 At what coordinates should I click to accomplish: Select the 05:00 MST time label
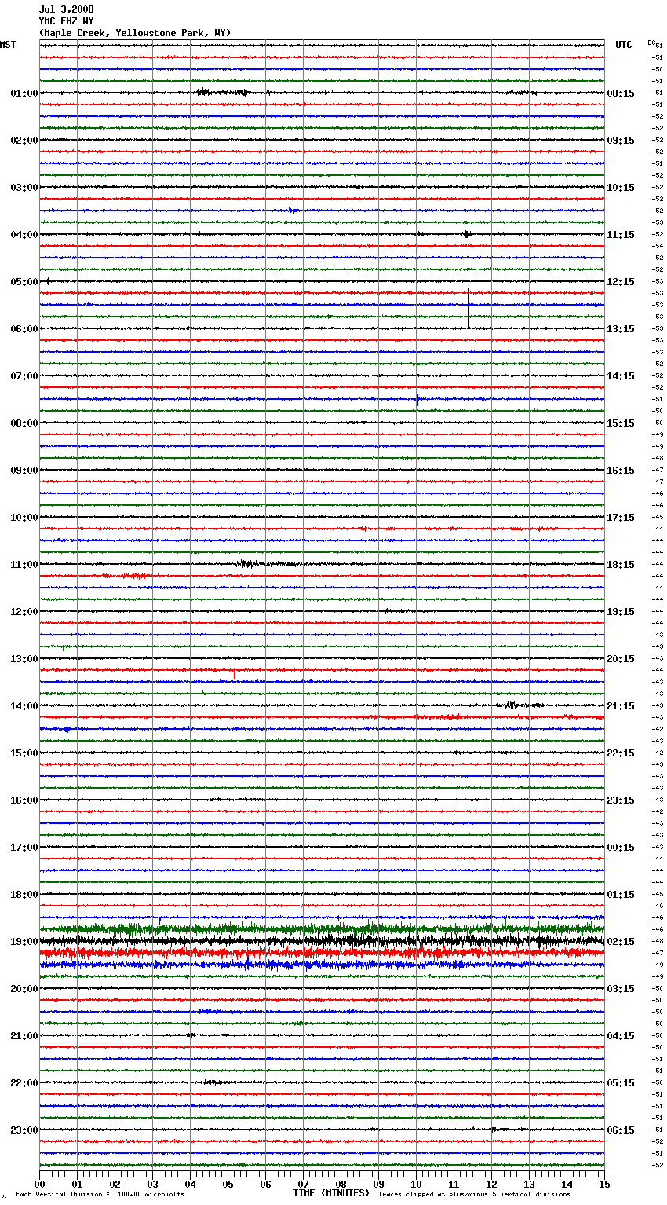pyautogui.click(x=24, y=282)
